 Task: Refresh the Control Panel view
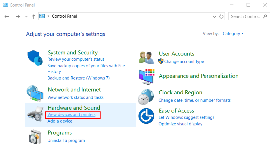pyautogui.click(x=221, y=16)
